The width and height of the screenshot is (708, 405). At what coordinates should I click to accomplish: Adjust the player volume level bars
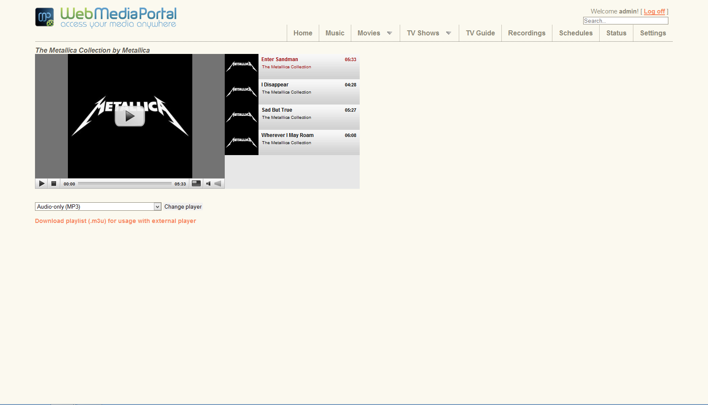[218, 184]
